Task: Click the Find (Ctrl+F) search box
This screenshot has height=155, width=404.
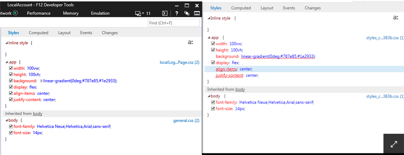Action: click(x=174, y=23)
